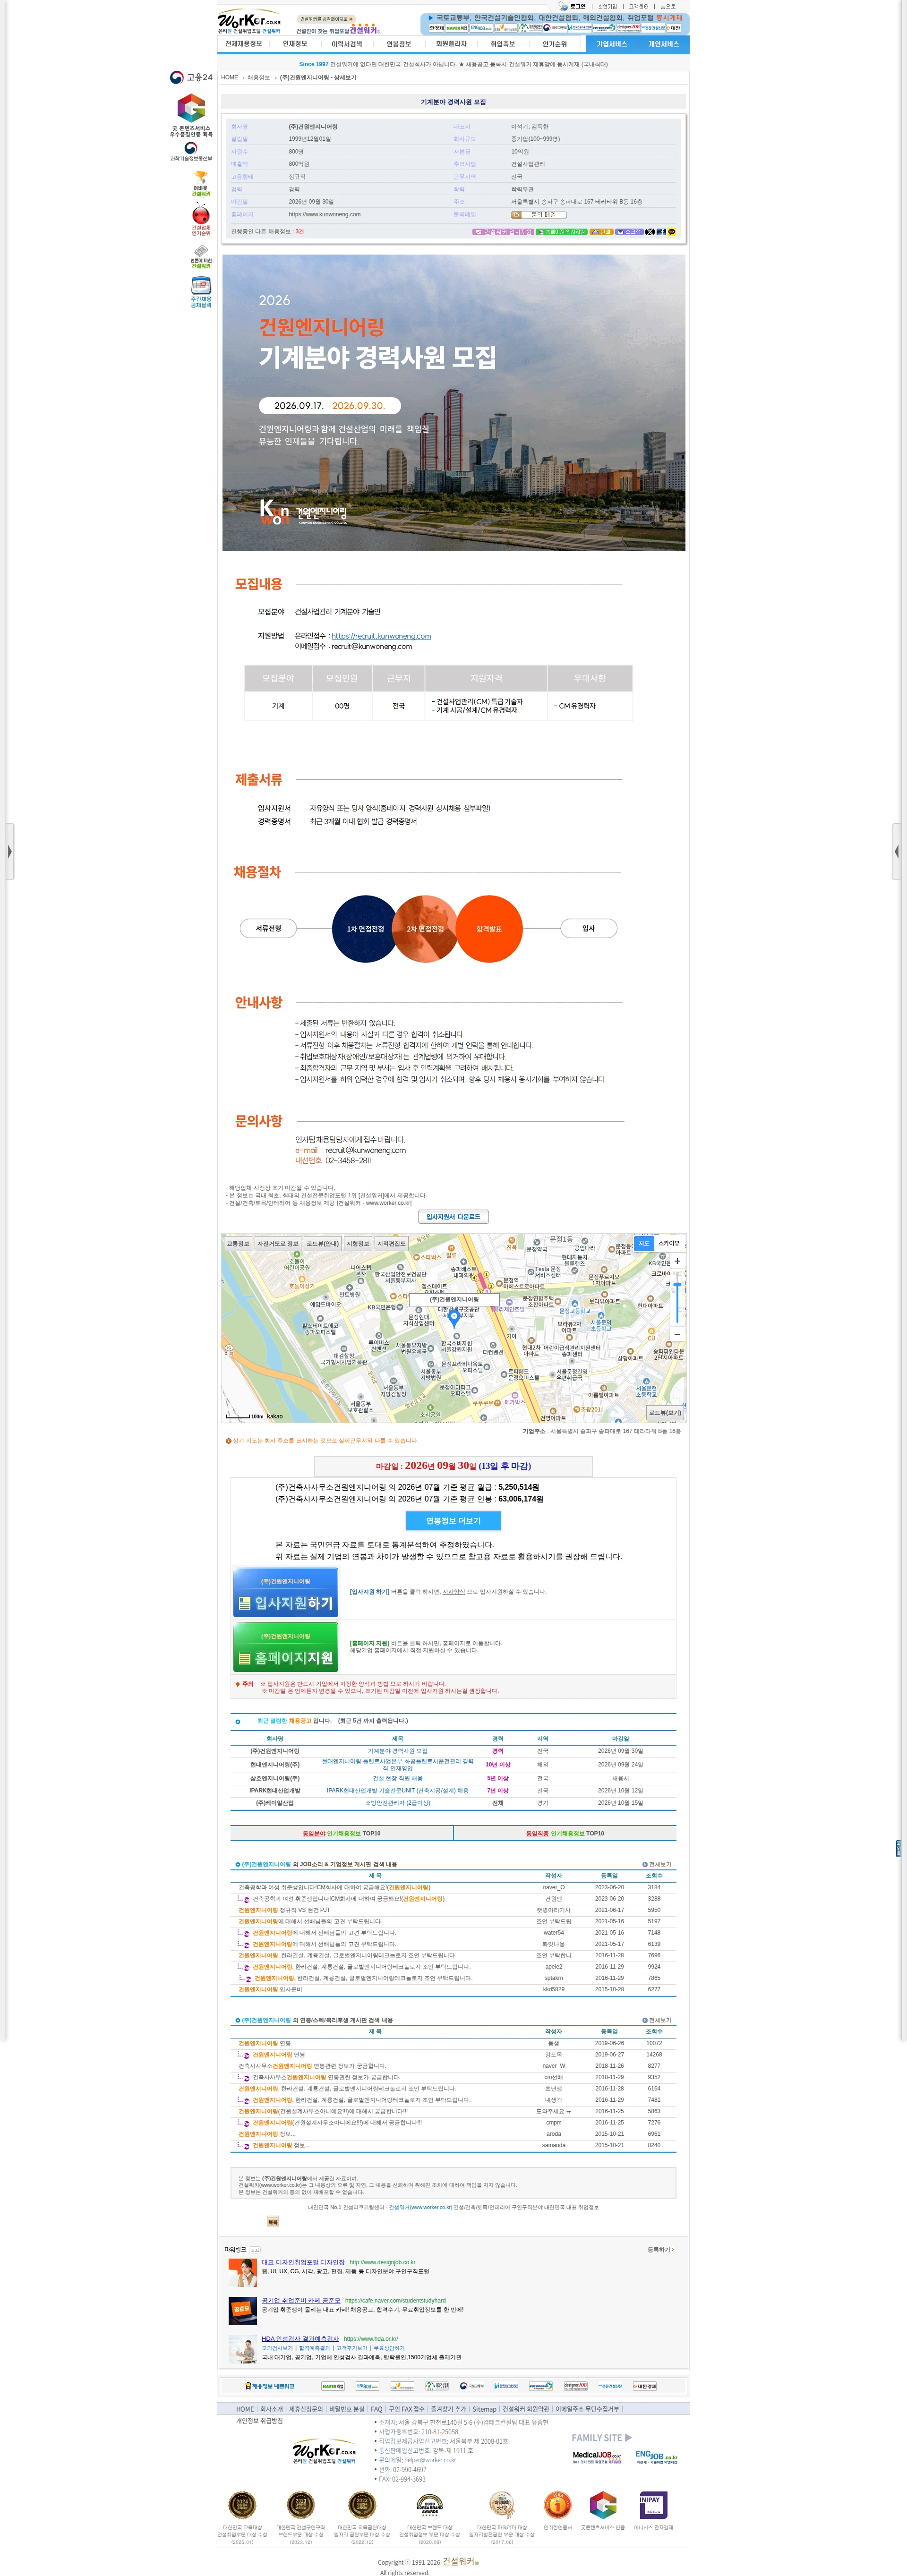
Task: Click the 문의 메일 inquiry field
Action: (x=538, y=214)
